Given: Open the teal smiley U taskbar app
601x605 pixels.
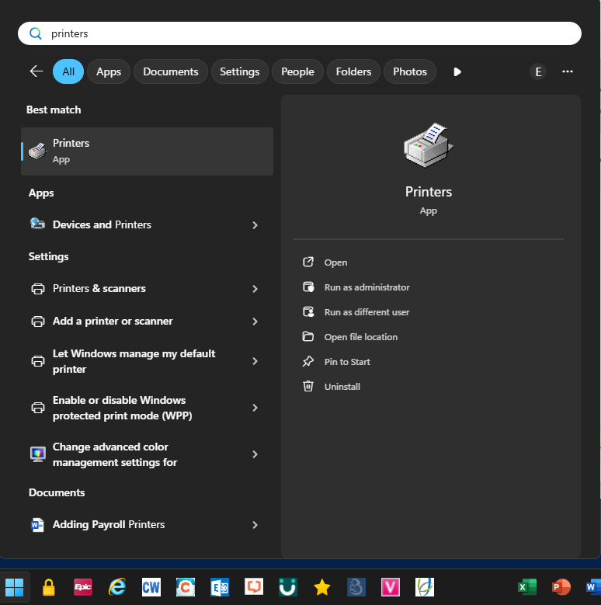Looking at the screenshot, I should [288, 587].
